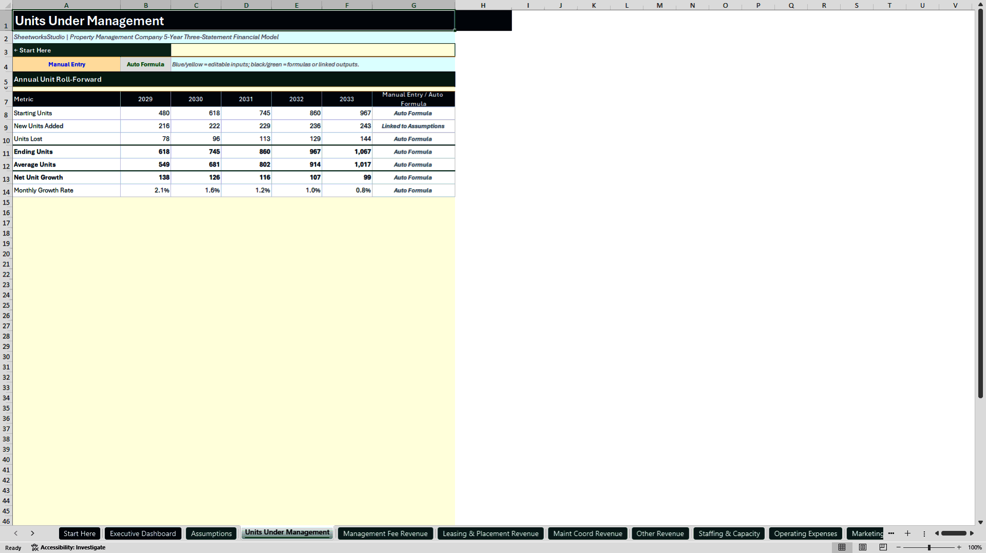Screen dimensions: 986x553
Task: Click the Net Unit Growth label cell
Action: point(66,177)
